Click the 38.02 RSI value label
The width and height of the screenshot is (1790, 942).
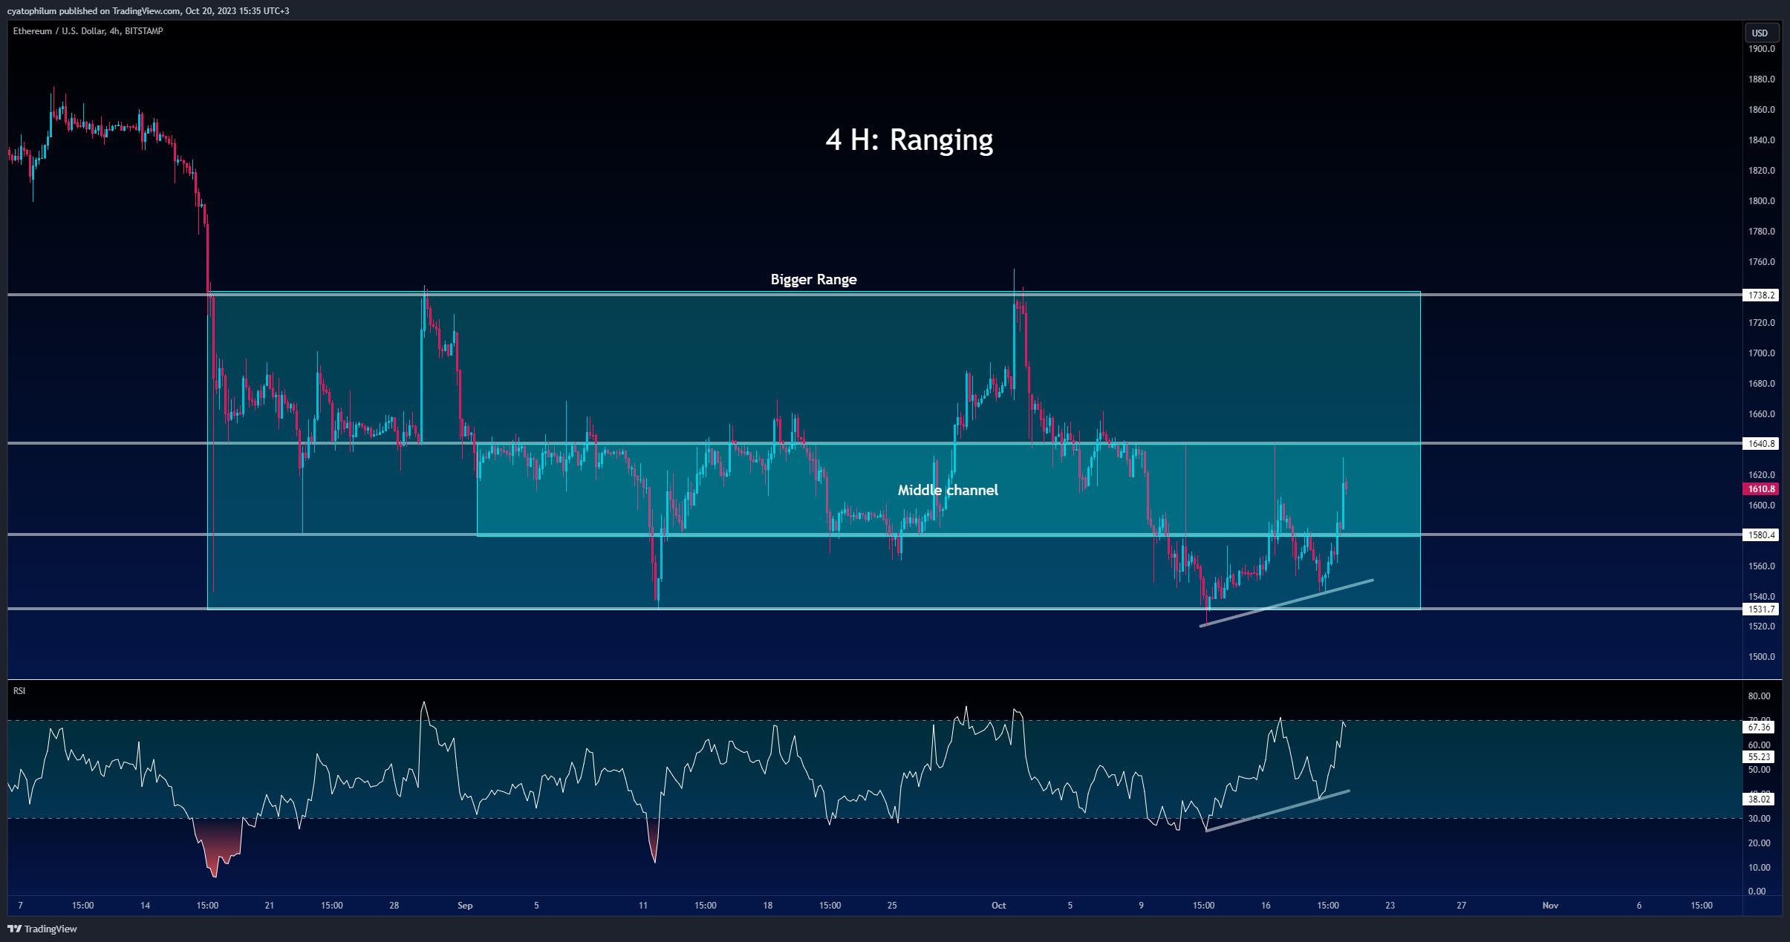1760,799
